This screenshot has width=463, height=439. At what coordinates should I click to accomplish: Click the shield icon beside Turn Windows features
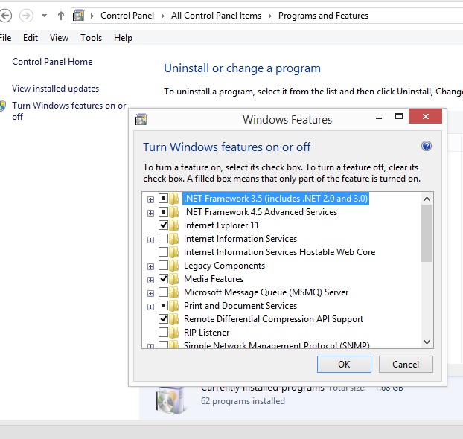3,106
